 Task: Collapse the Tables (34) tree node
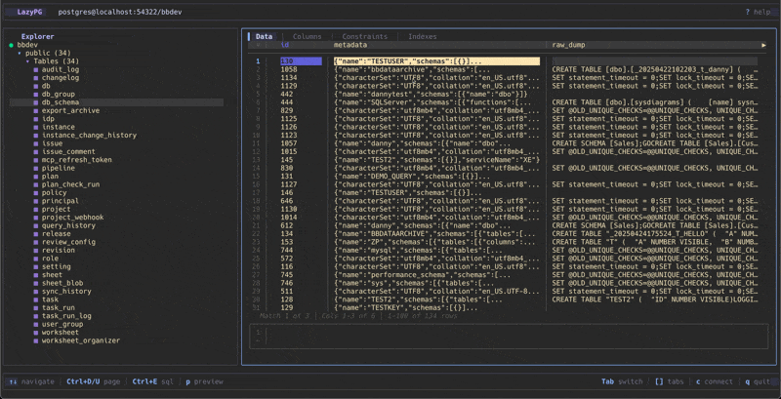pos(27,61)
